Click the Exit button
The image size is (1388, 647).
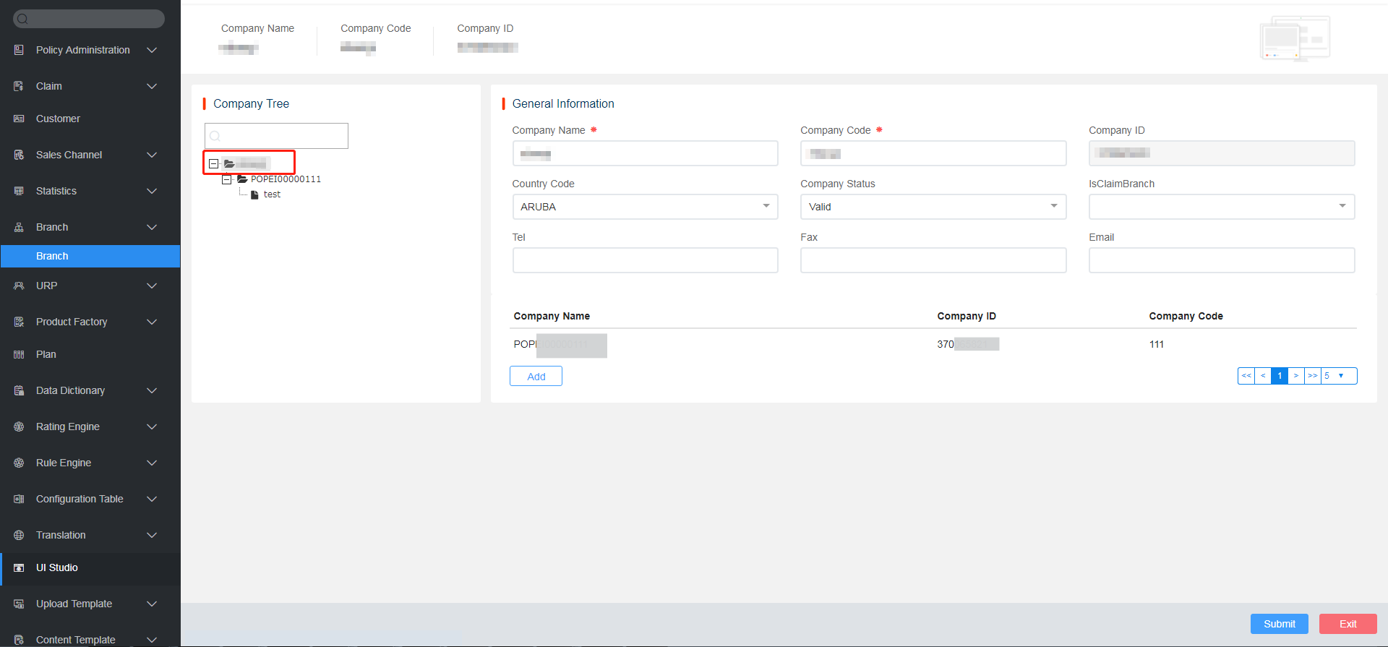click(x=1348, y=624)
